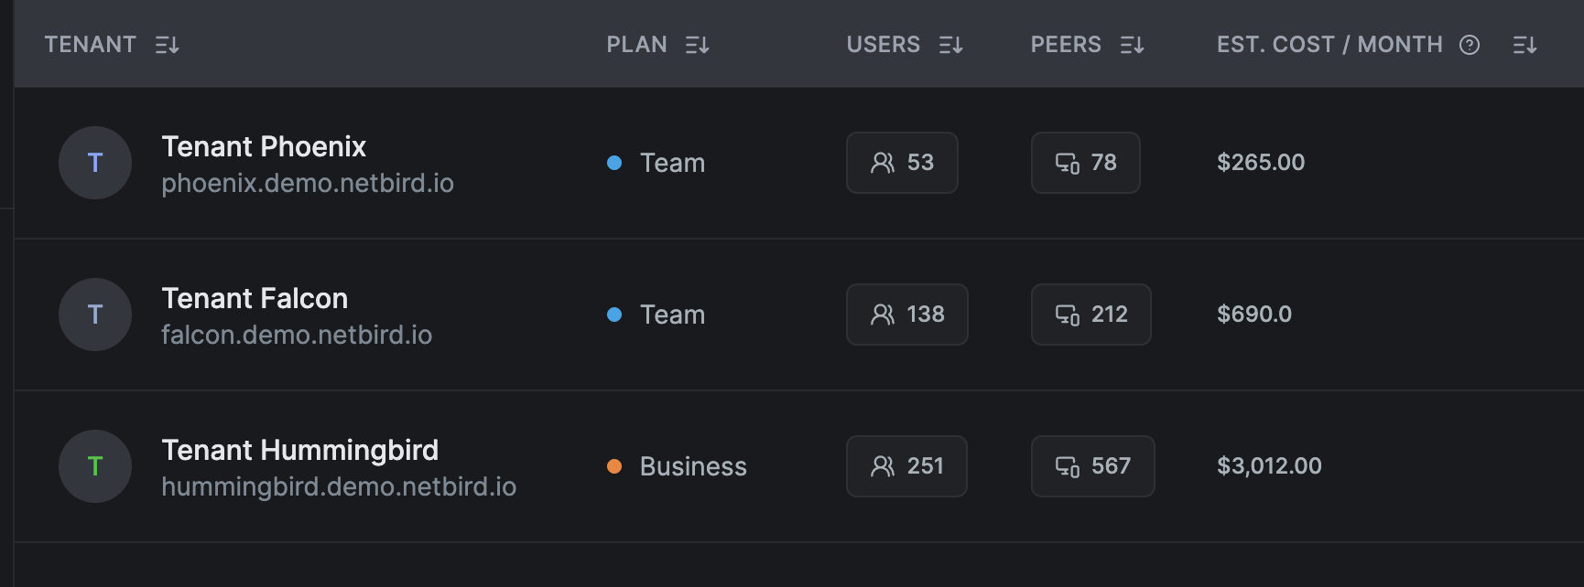Click the orange Business plan dot

pos(614,466)
